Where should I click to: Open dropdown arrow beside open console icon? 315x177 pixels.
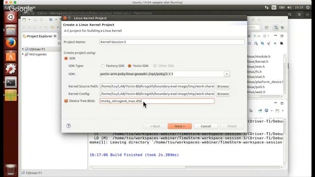(283, 111)
